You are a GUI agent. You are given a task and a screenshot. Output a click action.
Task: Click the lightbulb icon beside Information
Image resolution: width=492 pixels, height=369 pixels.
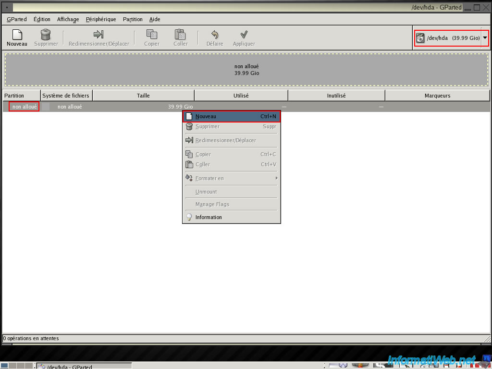[x=189, y=217]
